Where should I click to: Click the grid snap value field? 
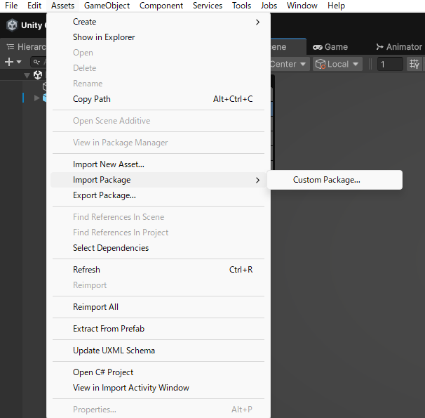tap(390, 65)
